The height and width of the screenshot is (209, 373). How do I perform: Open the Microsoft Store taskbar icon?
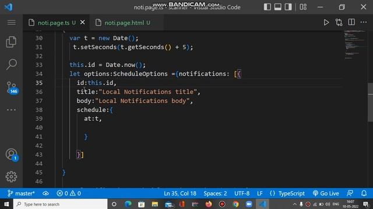coord(141,204)
